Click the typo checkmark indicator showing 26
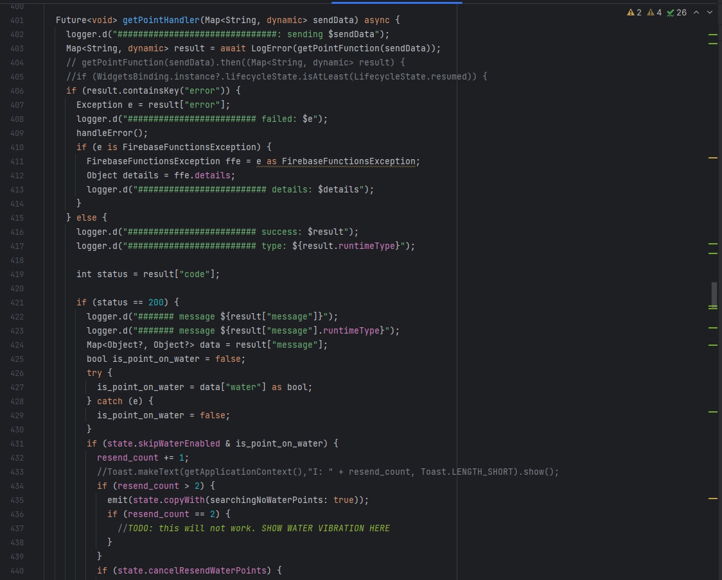722x580 pixels. (676, 12)
